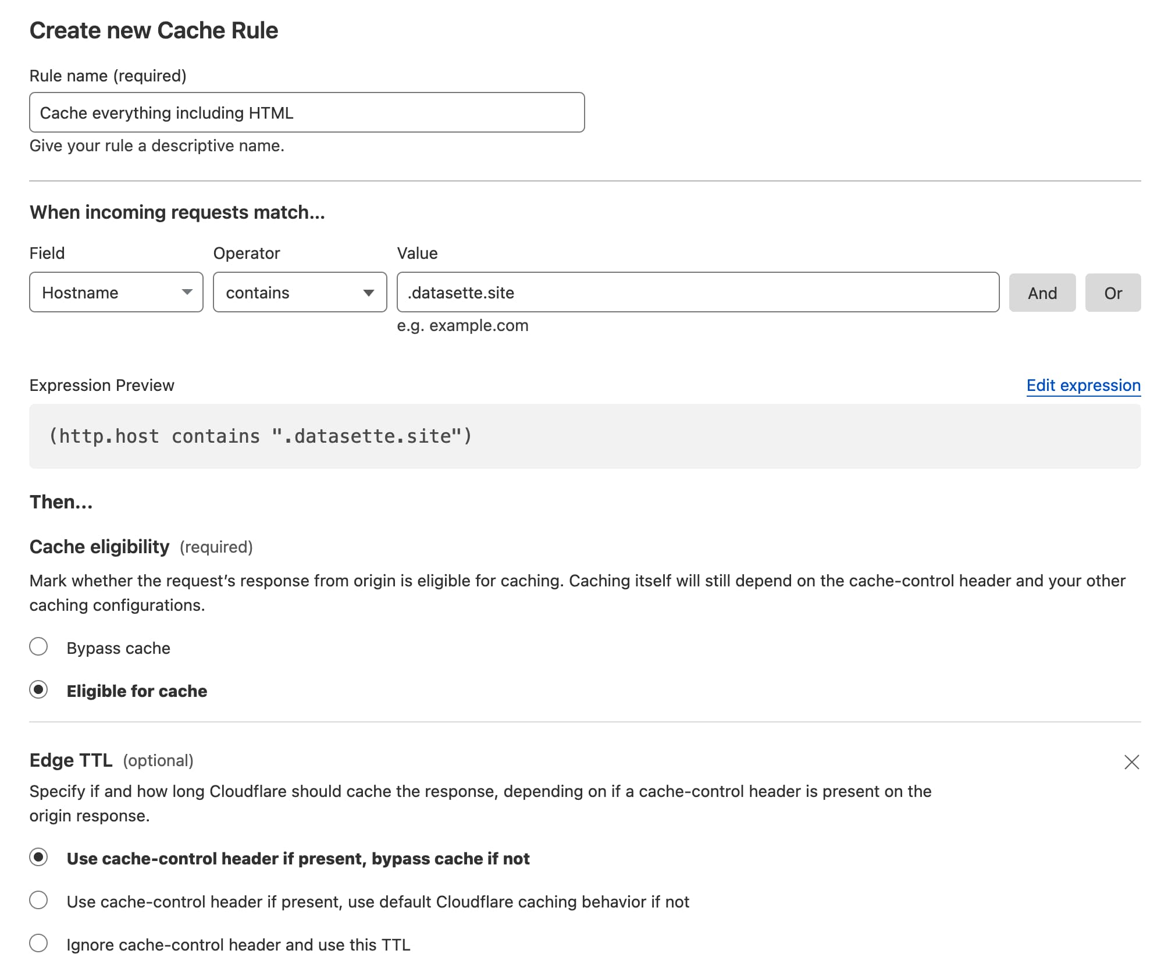Open the contains operator dropdown
This screenshot has width=1168, height=968.
point(300,292)
